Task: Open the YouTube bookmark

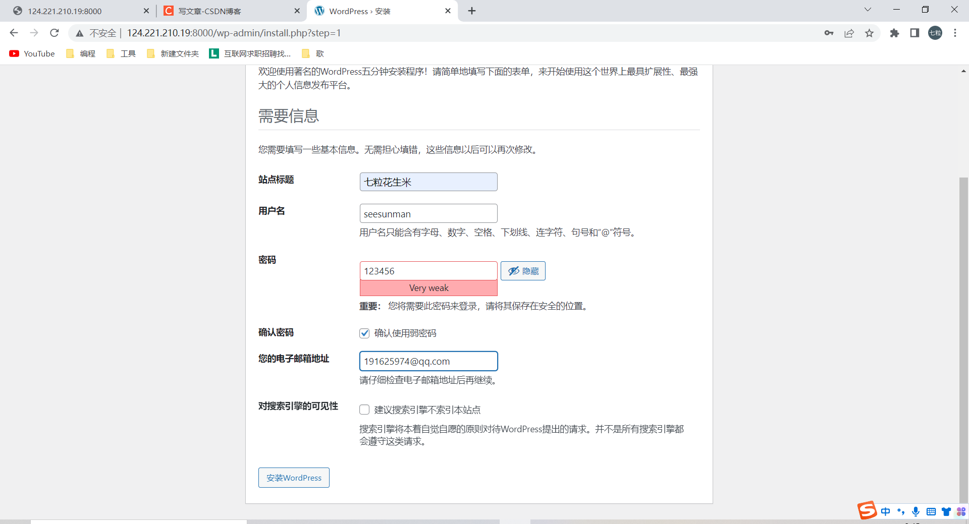Action: tap(32, 53)
